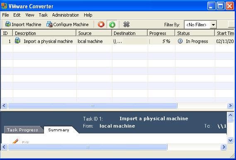Click the import icon in task row 1
Screen dimensions: 236x160
17,41
